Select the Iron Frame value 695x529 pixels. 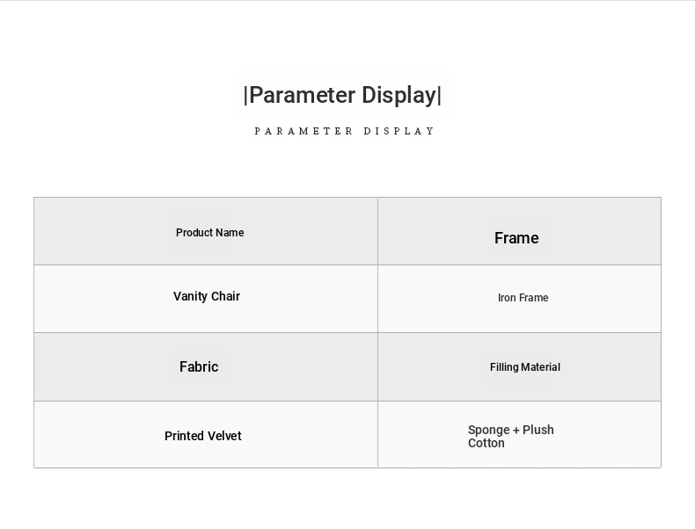(x=523, y=298)
